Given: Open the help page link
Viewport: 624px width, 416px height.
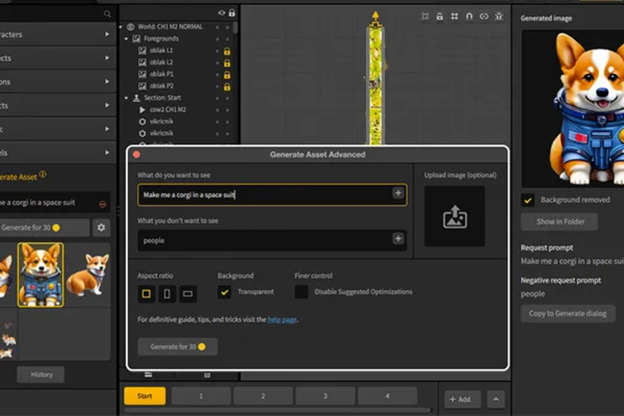Looking at the screenshot, I should coord(282,319).
